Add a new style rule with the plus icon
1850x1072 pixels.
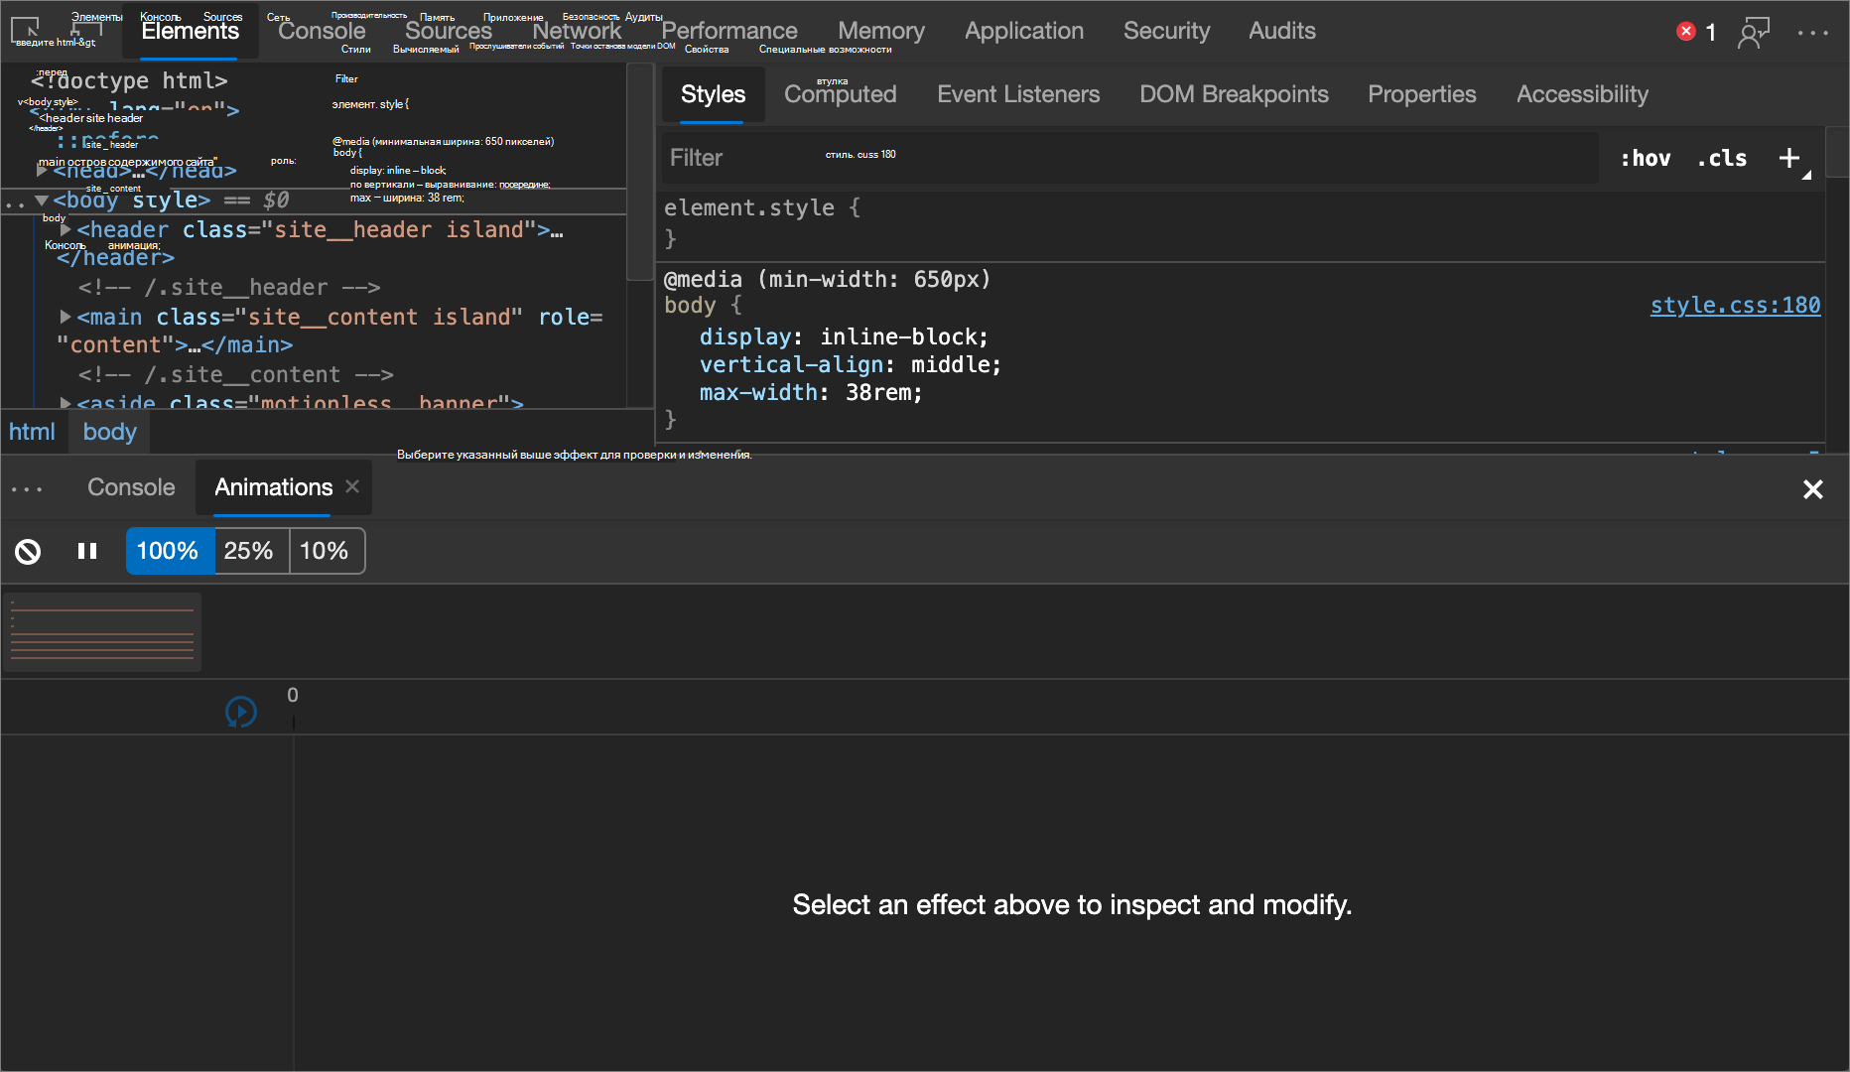1789,158
